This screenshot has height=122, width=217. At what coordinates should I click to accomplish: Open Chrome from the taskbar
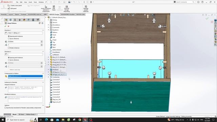(80, 120)
